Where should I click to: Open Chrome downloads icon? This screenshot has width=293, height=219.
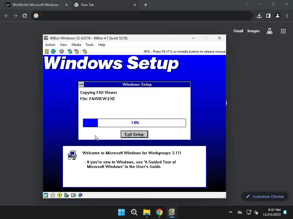click(259, 16)
